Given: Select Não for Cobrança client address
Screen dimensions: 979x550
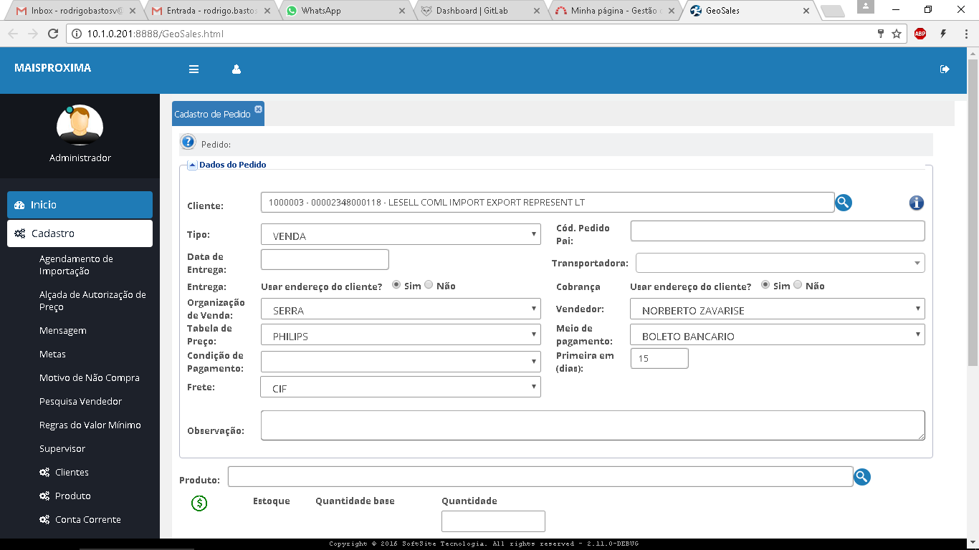Looking at the screenshot, I should 798,285.
